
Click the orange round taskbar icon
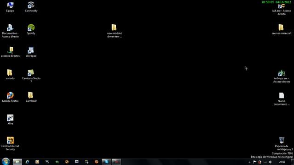(x=67, y=162)
